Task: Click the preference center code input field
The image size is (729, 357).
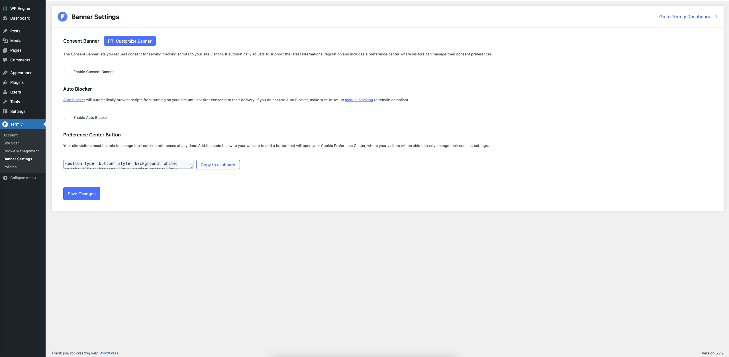Action: pos(128,164)
